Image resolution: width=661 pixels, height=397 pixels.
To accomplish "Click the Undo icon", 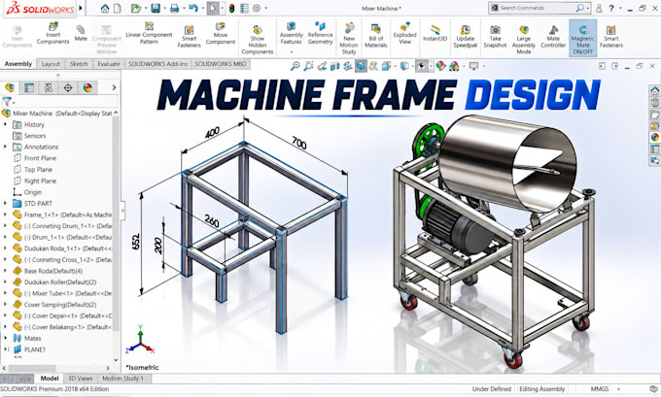I will [x=193, y=8].
